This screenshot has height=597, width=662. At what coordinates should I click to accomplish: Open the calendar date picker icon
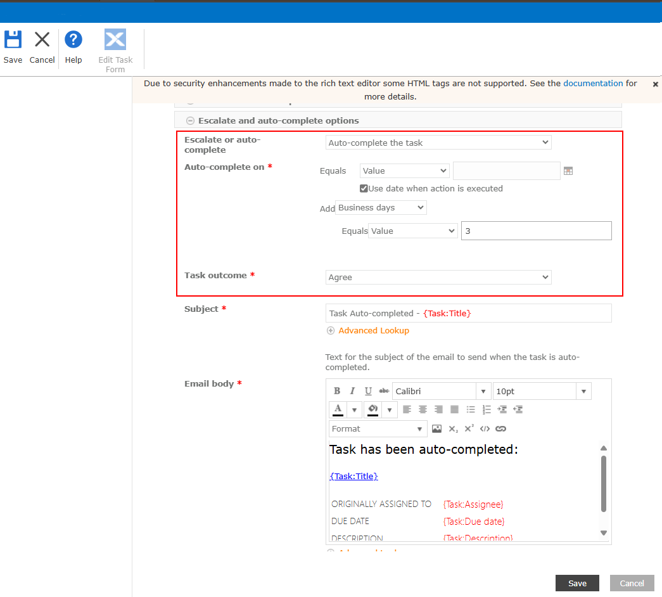(x=568, y=171)
